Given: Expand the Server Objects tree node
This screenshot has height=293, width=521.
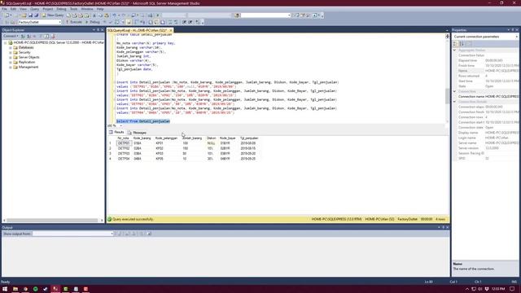Looking at the screenshot, I should point(11,57).
